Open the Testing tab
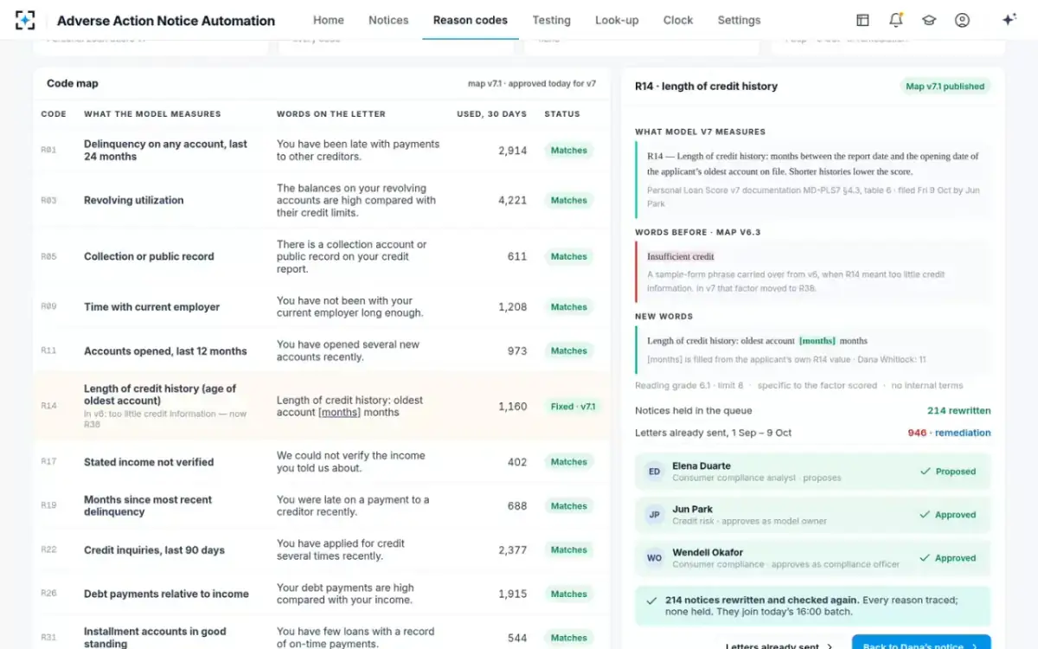The width and height of the screenshot is (1038, 649). [x=551, y=20]
